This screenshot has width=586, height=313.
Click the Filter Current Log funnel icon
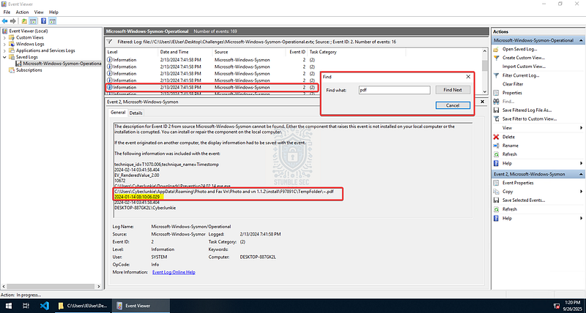click(x=496, y=75)
